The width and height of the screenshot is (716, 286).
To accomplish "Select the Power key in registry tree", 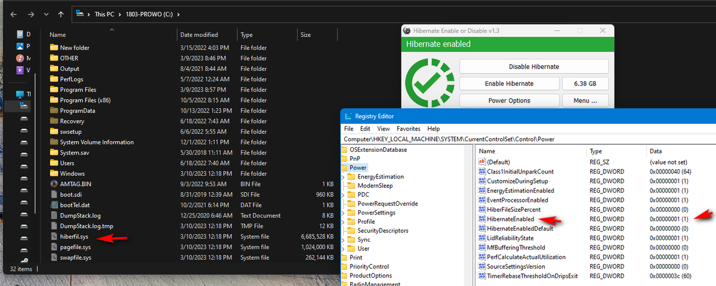I will tap(358, 167).
